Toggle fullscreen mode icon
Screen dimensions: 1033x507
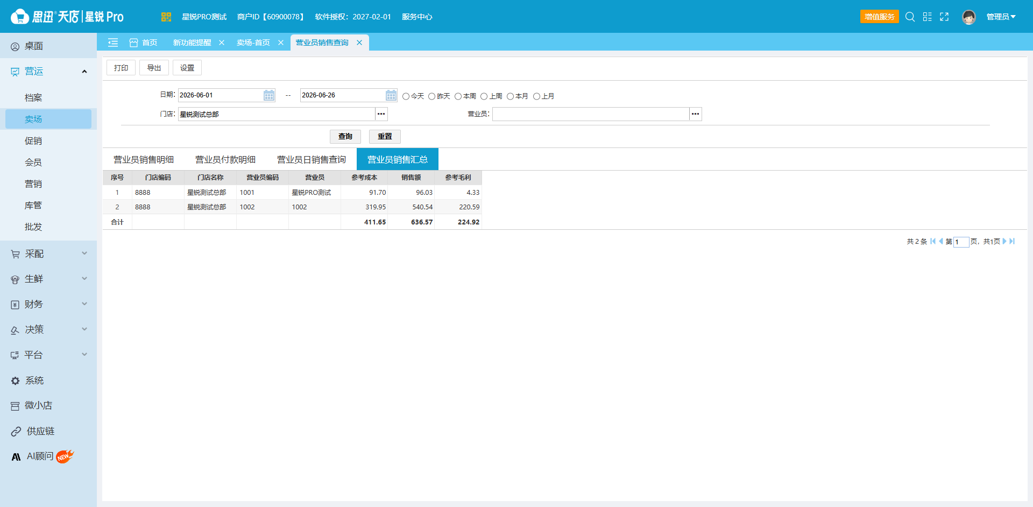[x=944, y=17]
